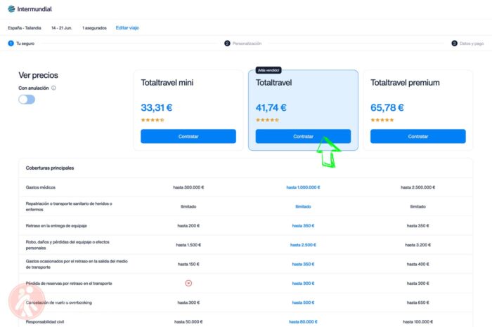The image size is (492, 327).
Task: Open the Editar viaje link
Action: click(x=127, y=28)
